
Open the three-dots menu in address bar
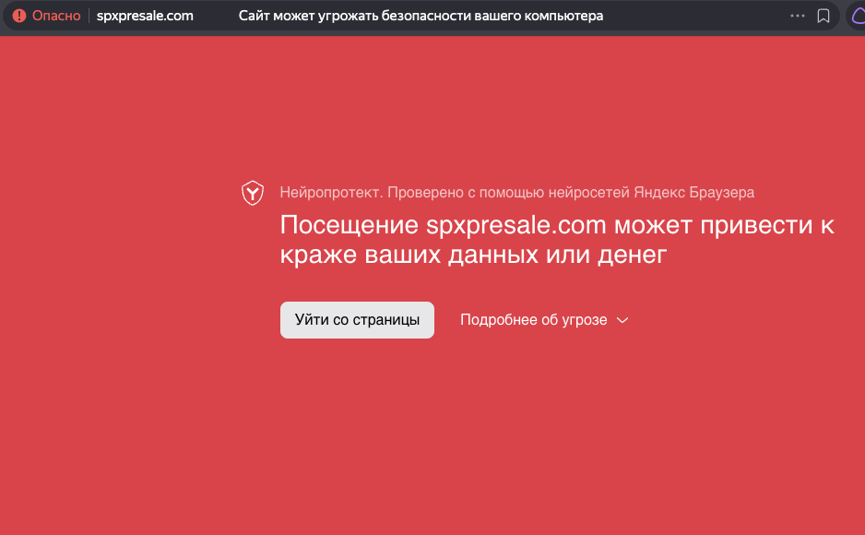797,16
